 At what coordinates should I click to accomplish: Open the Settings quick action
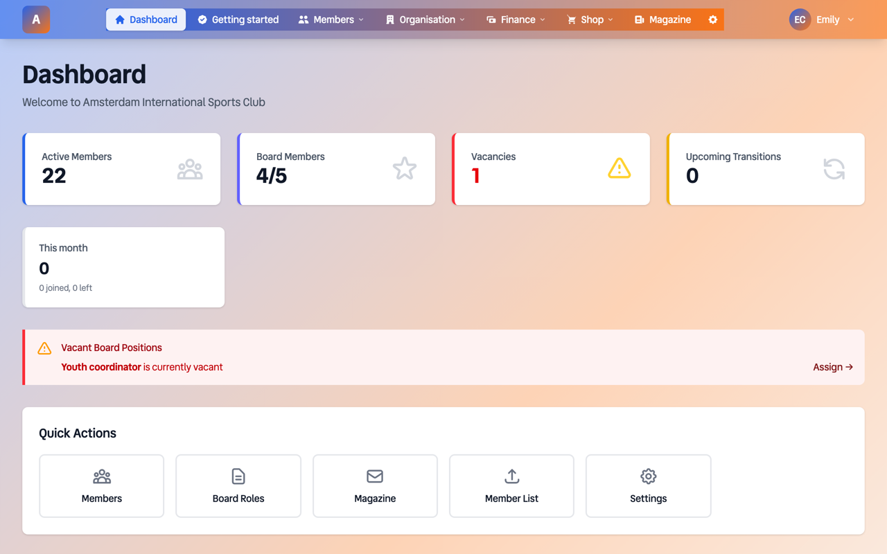[x=649, y=486]
